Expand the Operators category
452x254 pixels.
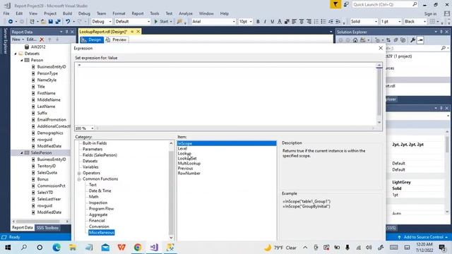pyautogui.click(x=79, y=173)
